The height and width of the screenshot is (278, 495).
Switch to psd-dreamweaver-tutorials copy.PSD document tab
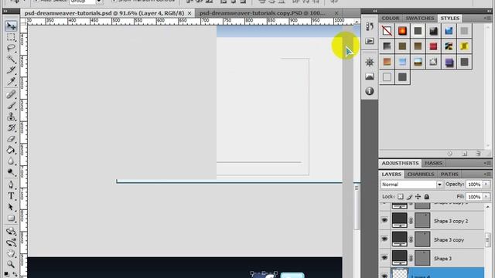point(262,13)
